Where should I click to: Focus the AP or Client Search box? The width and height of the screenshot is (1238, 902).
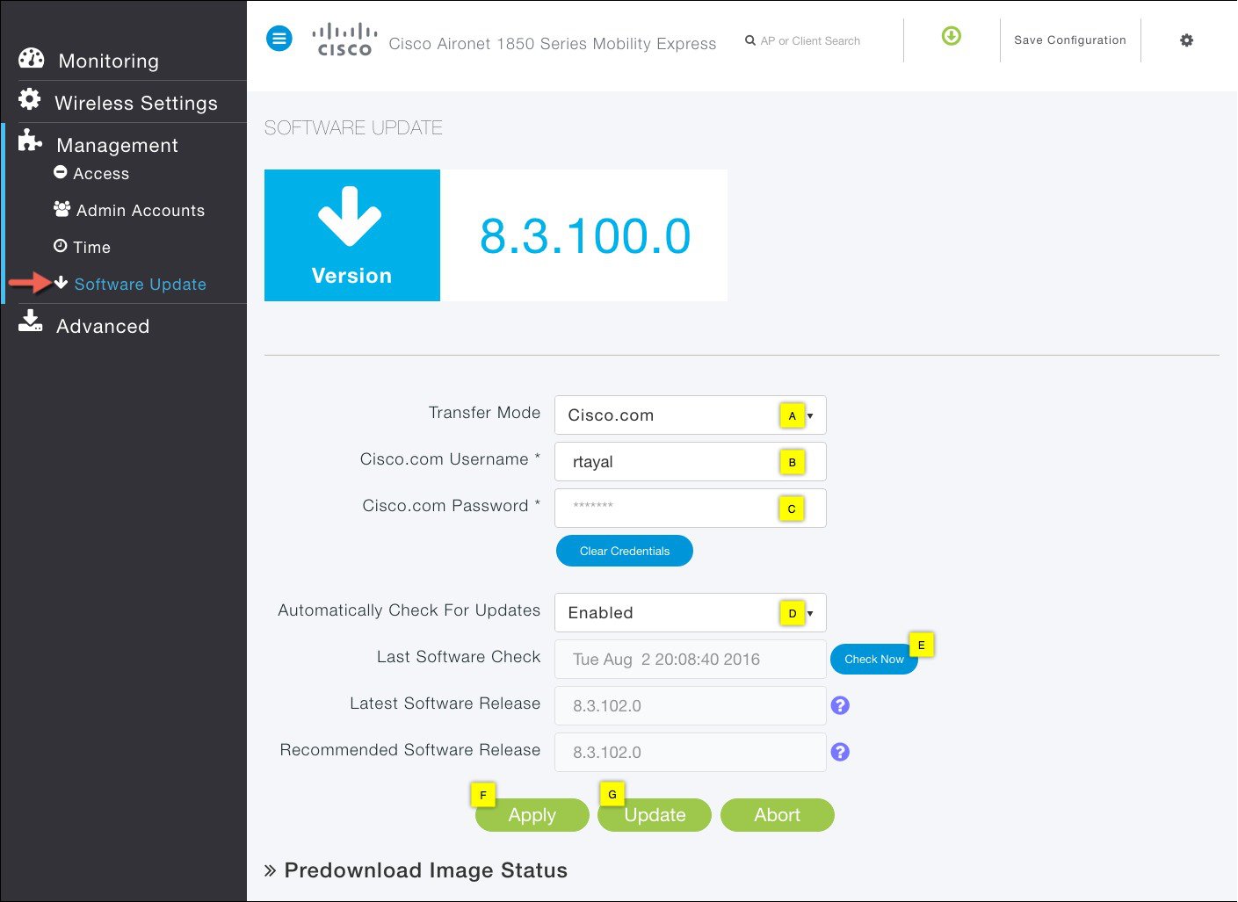(810, 40)
